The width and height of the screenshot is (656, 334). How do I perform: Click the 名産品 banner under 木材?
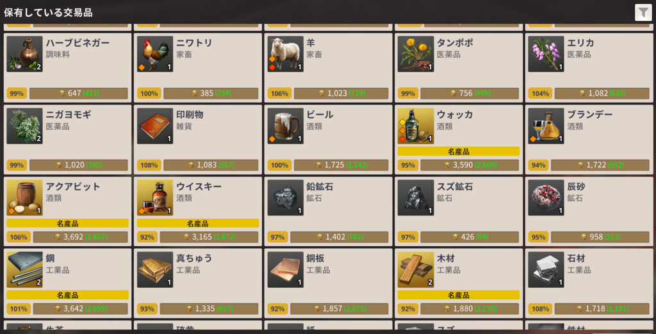pyautogui.click(x=459, y=295)
